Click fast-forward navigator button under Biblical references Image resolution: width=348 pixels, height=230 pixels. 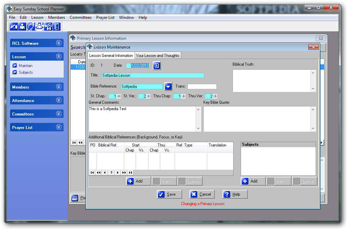click(124, 172)
